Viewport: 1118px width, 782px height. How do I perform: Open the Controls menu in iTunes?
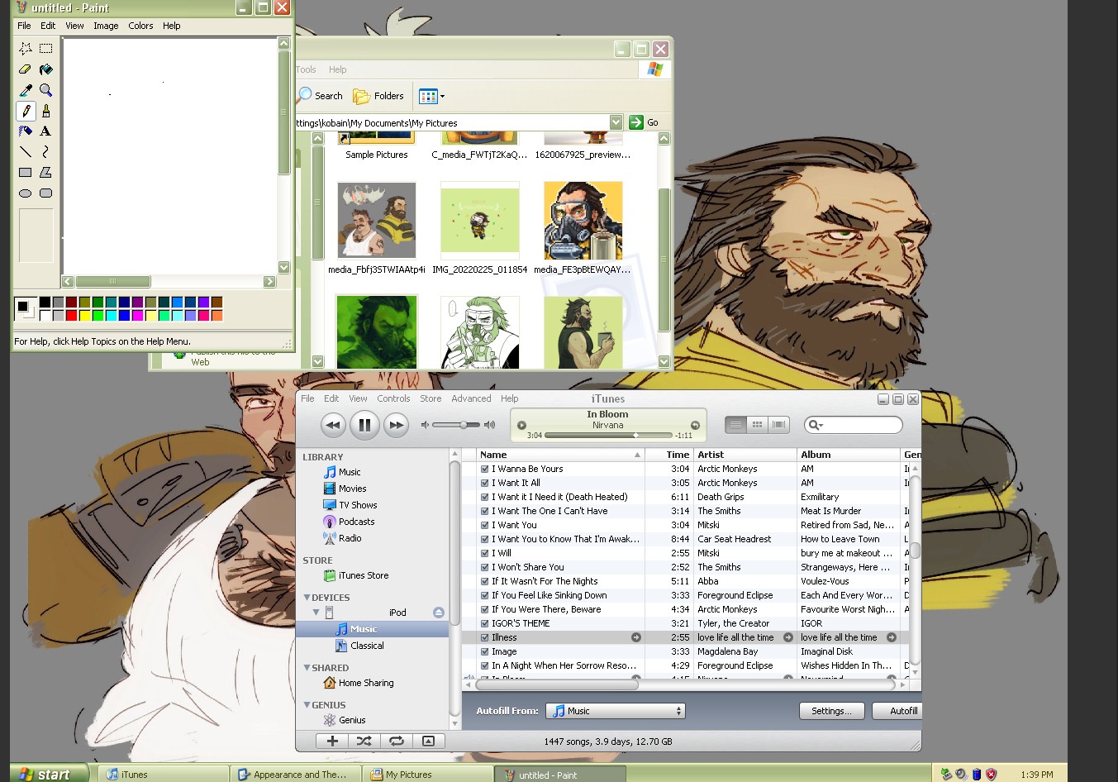[x=393, y=398]
